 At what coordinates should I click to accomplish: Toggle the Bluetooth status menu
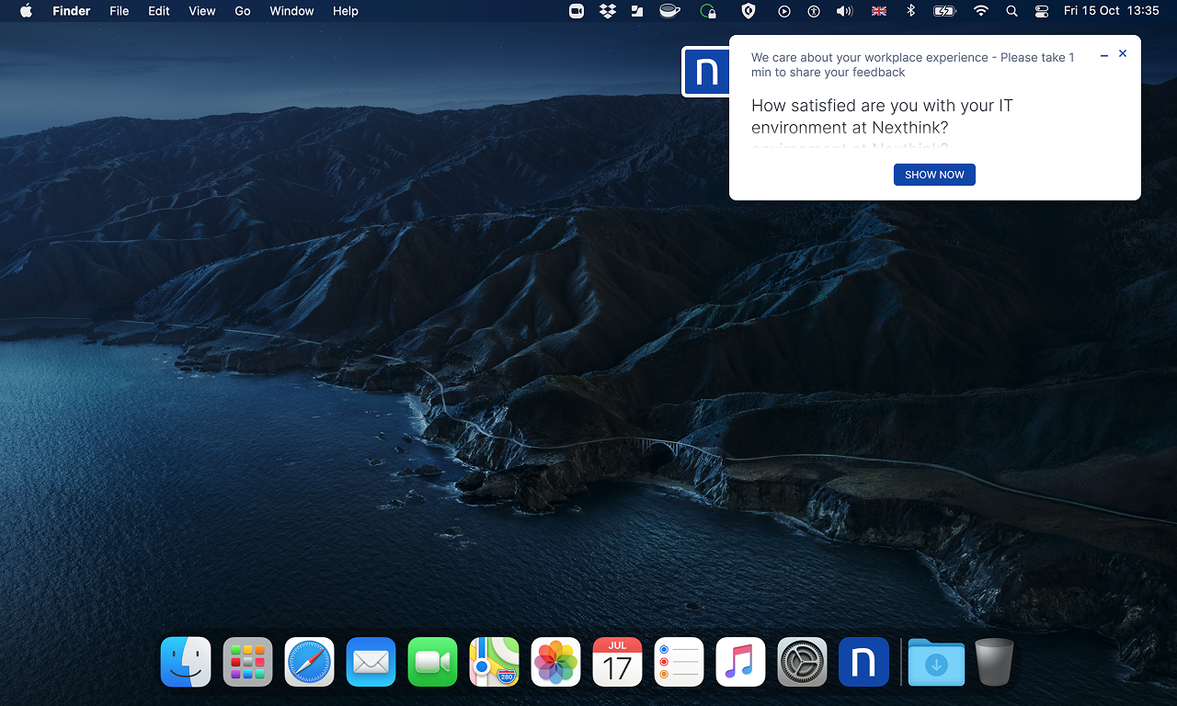(911, 11)
